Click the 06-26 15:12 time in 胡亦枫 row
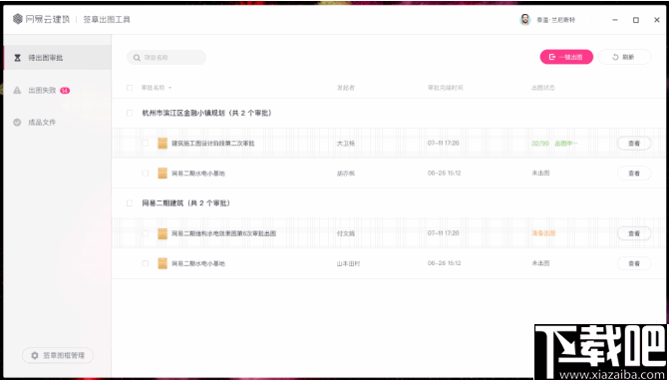 coord(444,173)
